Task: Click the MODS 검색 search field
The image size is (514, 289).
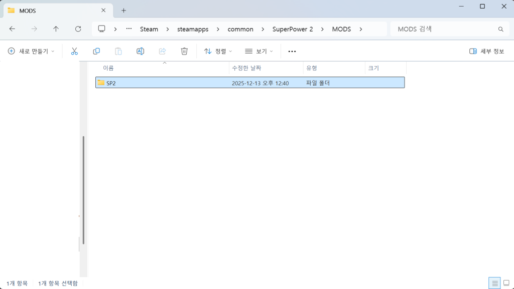Action: click(444, 29)
